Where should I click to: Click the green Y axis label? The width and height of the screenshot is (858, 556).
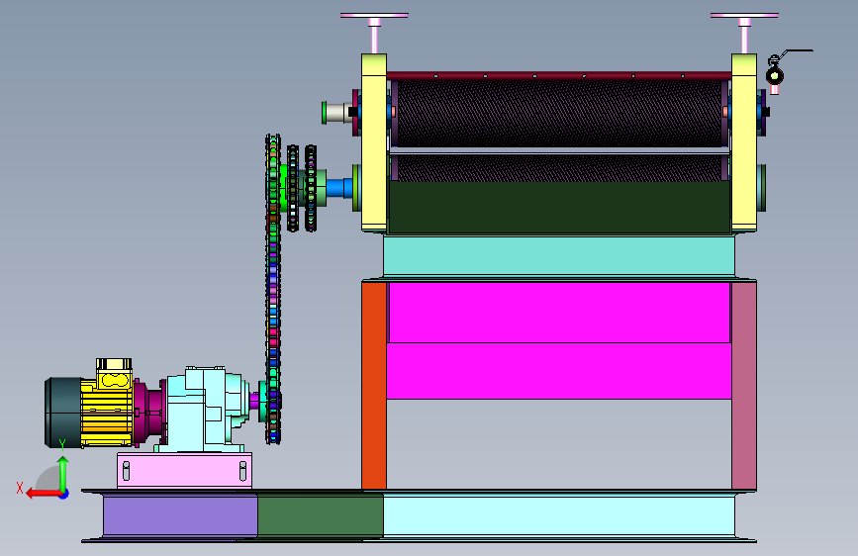[62, 445]
